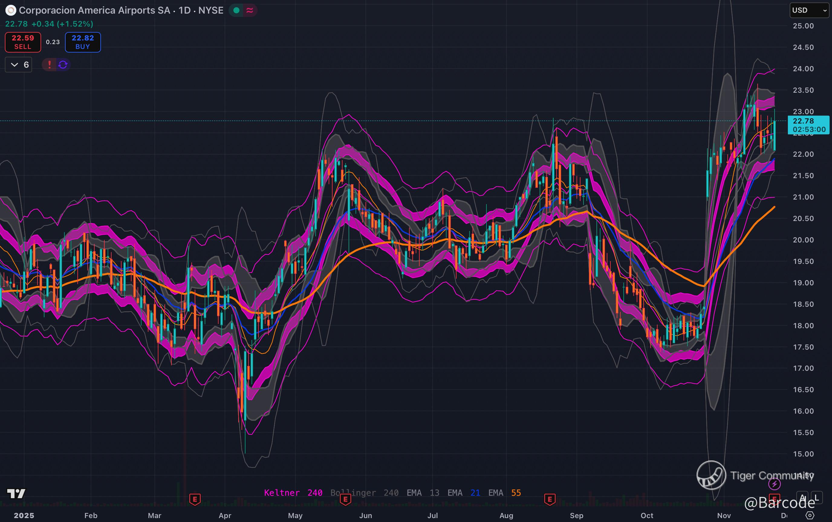Toggle log scale with the L button
The image size is (832, 522).
[817, 498]
